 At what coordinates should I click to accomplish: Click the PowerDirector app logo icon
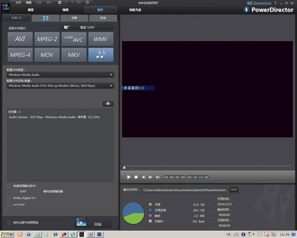click(5, 7)
